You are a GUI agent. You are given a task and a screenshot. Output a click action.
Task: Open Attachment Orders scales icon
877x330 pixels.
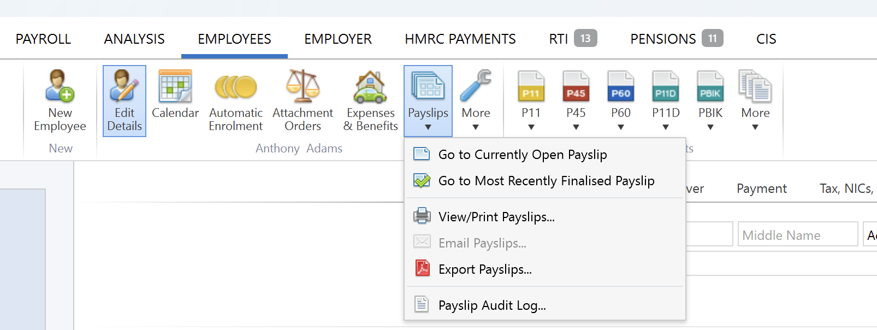(x=303, y=86)
